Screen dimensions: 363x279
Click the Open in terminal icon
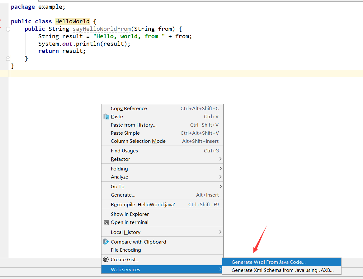coord(106,223)
